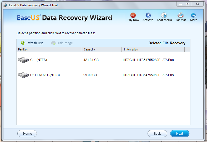
Task: Select the D: LENOVO (NTFS) partition text
Action: tap(45, 75)
